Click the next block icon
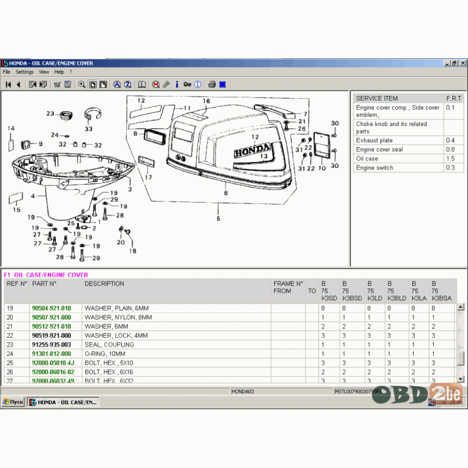 (43, 85)
